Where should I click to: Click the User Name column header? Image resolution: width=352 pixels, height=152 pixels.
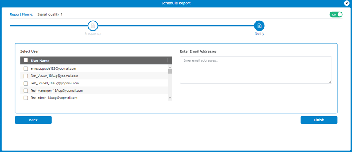pos(40,60)
